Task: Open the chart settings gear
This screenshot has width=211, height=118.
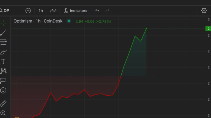Action: [204, 11]
